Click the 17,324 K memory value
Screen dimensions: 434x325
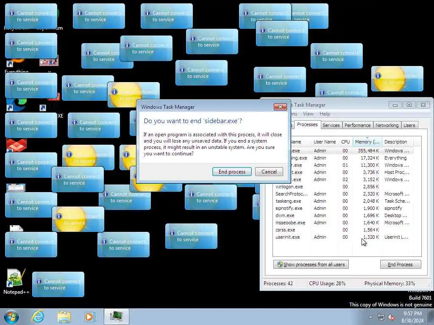tap(370, 158)
